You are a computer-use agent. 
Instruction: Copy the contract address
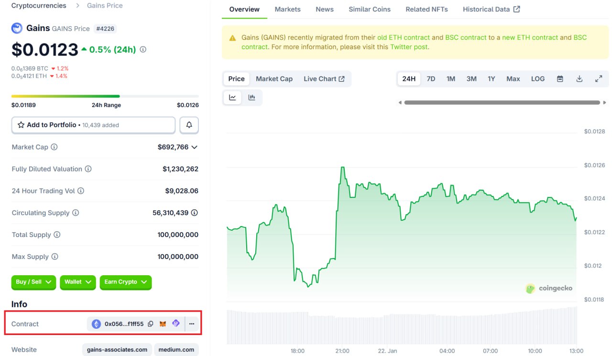pyautogui.click(x=151, y=324)
